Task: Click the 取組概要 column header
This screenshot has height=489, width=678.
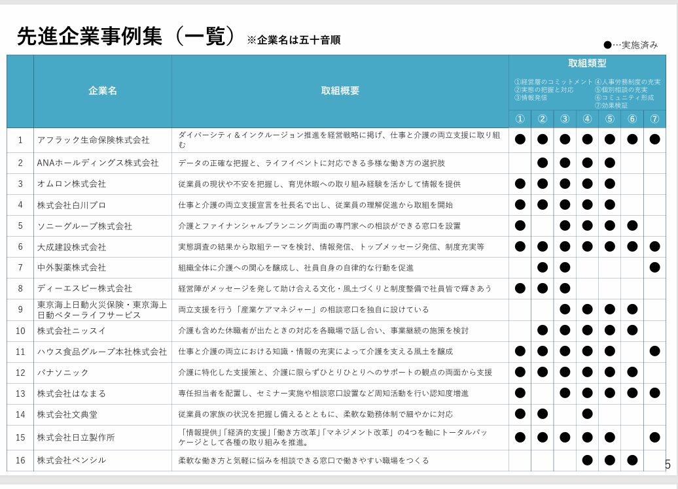Action: (340, 91)
